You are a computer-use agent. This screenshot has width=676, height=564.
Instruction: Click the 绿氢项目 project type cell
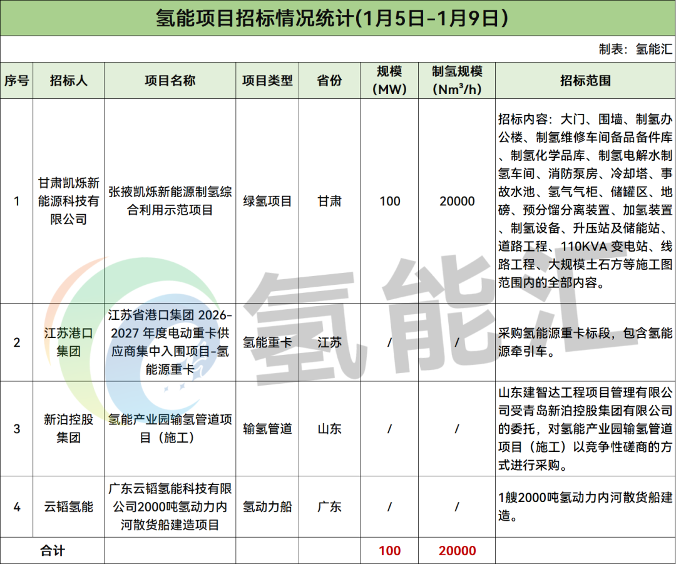267,202
